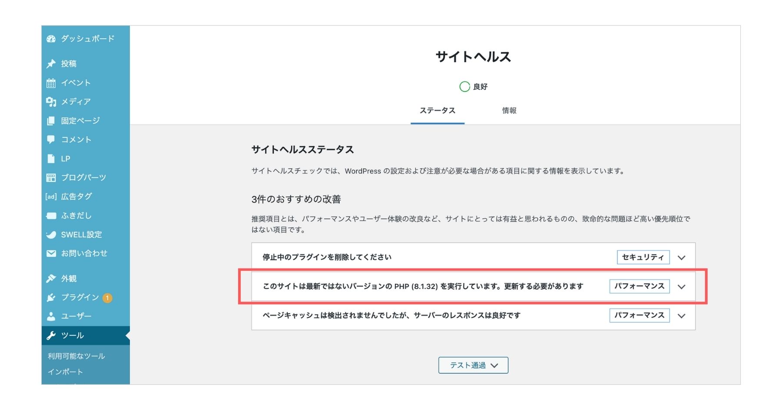Open インポート submenu link
The width and height of the screenshot is (782, 410).
pos(65,372)
